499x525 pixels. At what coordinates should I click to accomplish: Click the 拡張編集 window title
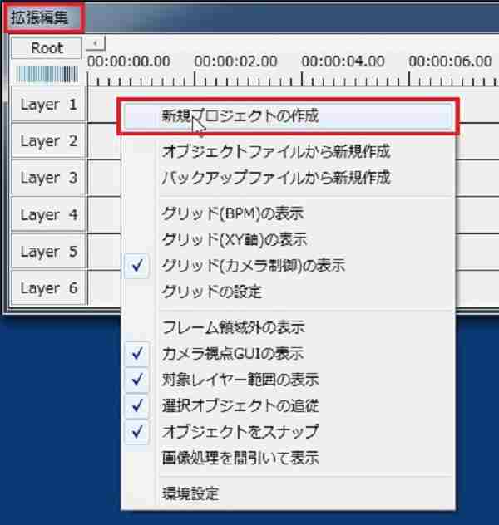click(40, 17)
